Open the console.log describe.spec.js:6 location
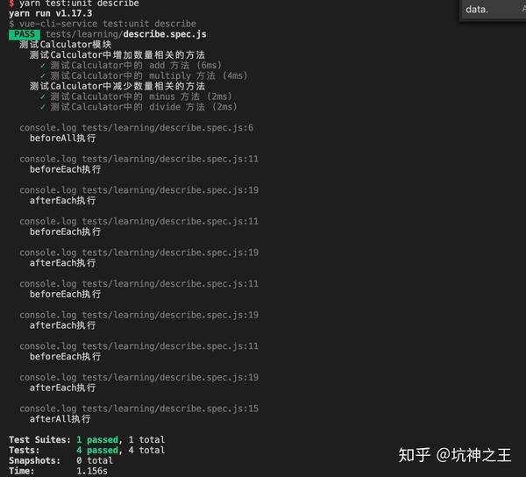 [136, 128]
